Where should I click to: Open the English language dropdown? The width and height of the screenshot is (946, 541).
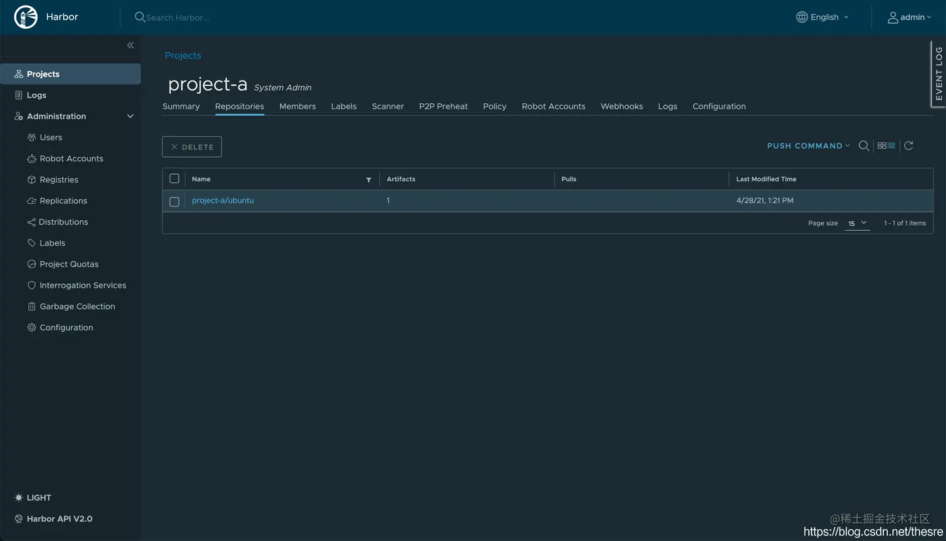coord(823,17)
